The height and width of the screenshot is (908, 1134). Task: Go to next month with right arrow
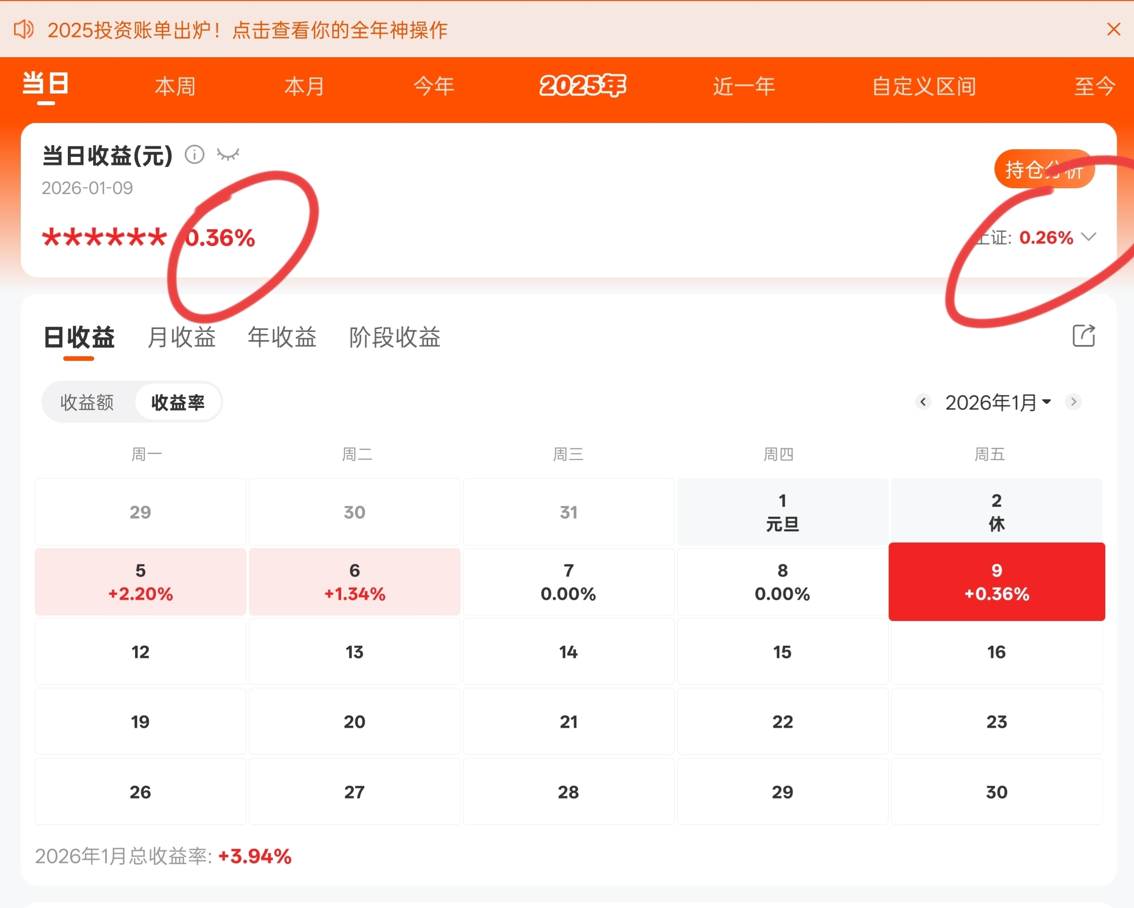[1073, 402]
